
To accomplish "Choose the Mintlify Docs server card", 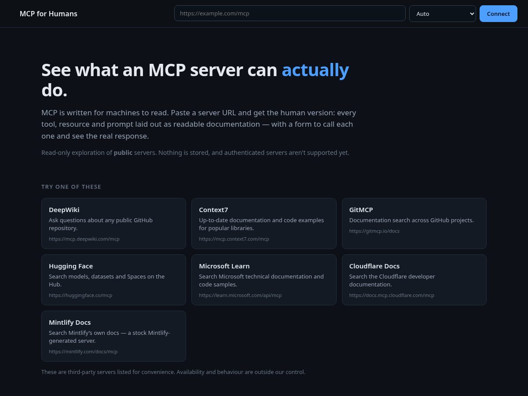I will pos(114,336).
